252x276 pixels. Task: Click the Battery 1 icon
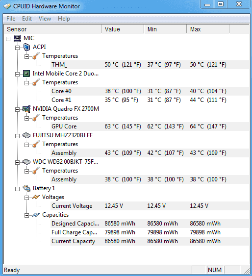pyautogui.click(x=26, y=188)
